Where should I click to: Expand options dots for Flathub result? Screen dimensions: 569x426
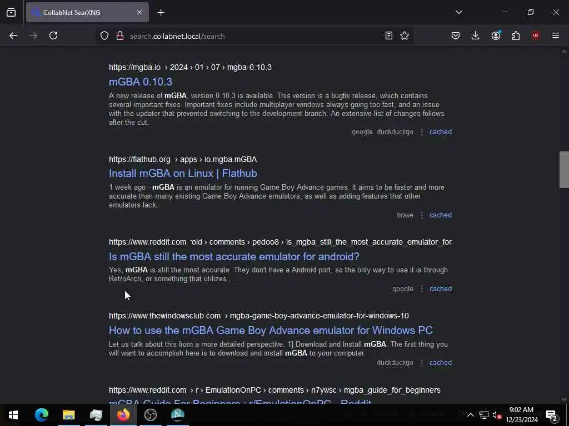[x=422, y=216]
